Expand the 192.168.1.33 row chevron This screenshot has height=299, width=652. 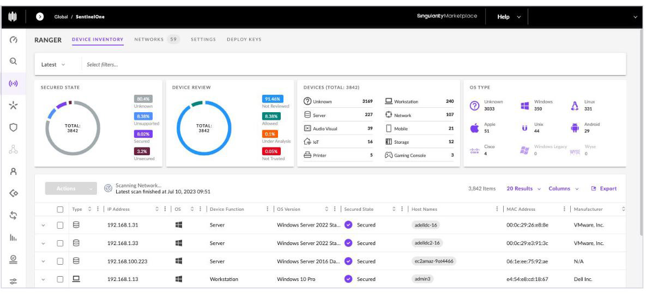tap(43, 243)
